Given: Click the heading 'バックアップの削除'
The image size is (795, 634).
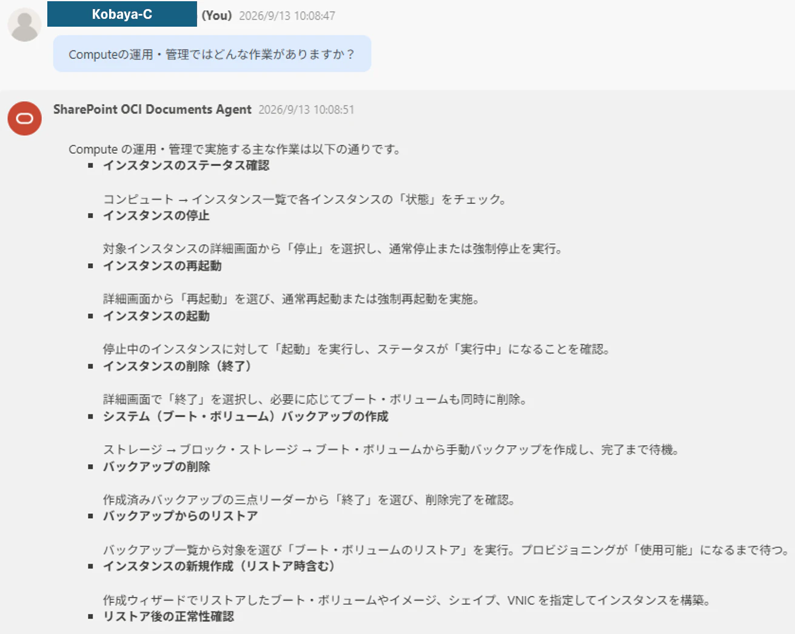Looking at the screenshot, I should point(156,467).
